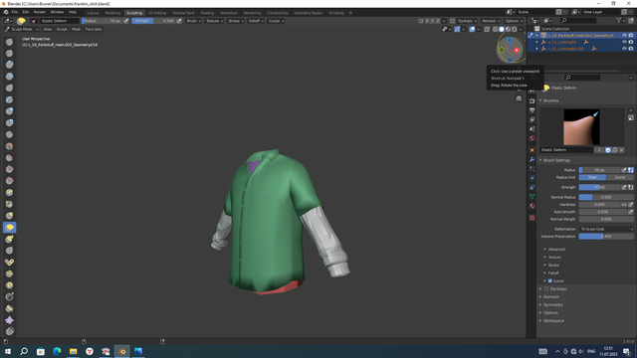Toggle Y axis symmetry in header
Viewport: 637px width, 358px height.
pos(432,21)
